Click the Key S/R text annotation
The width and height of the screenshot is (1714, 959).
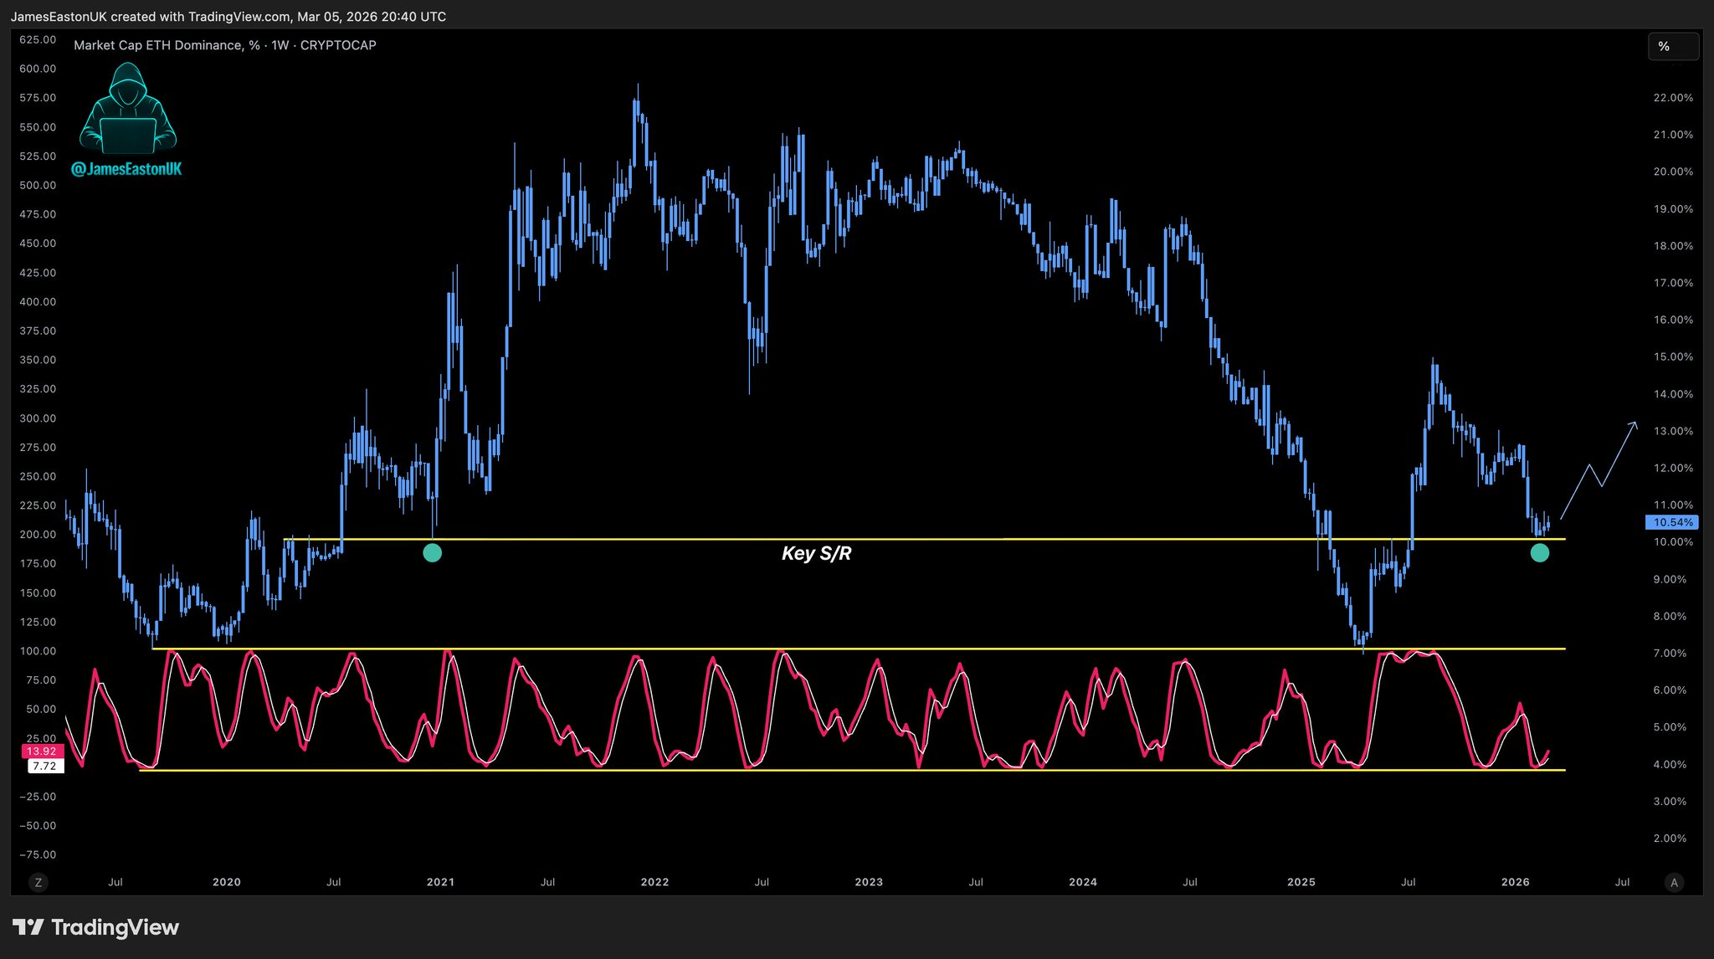[x=816, y=553]
